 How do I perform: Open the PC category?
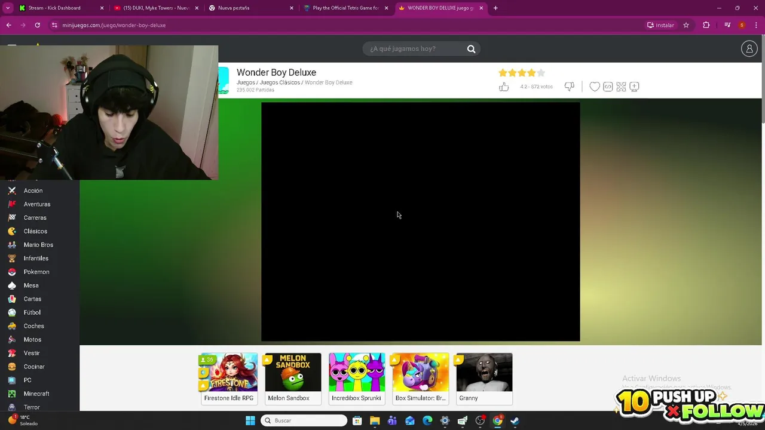click(x=27, y=380)
